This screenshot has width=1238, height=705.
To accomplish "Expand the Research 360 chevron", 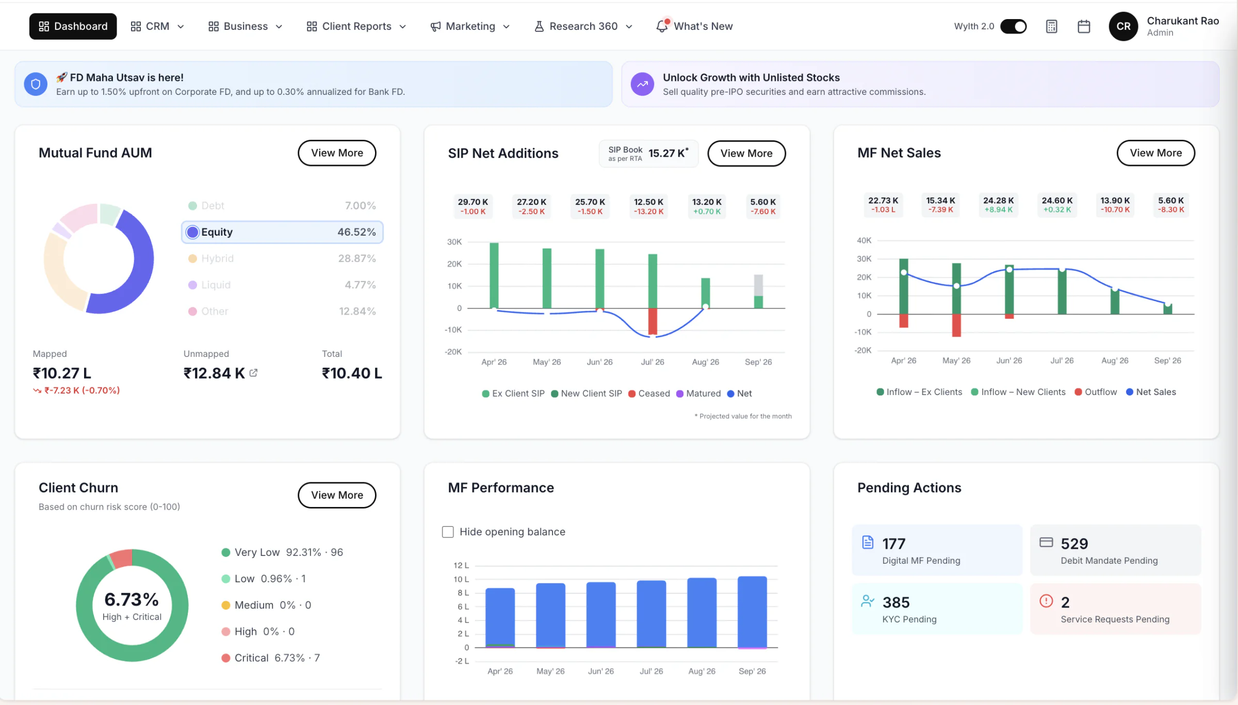I will (629, 26).
